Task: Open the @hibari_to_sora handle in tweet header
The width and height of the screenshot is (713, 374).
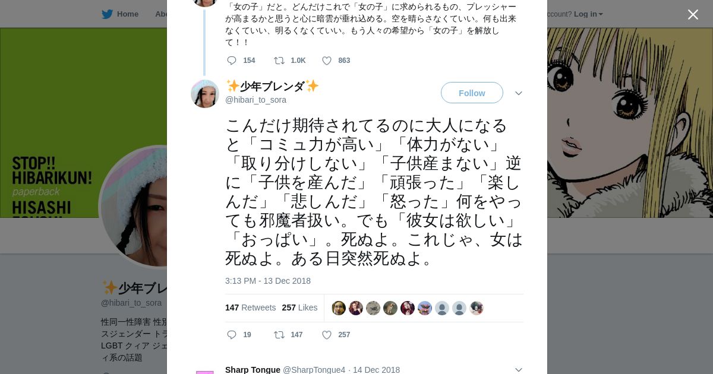Action: 255,100
